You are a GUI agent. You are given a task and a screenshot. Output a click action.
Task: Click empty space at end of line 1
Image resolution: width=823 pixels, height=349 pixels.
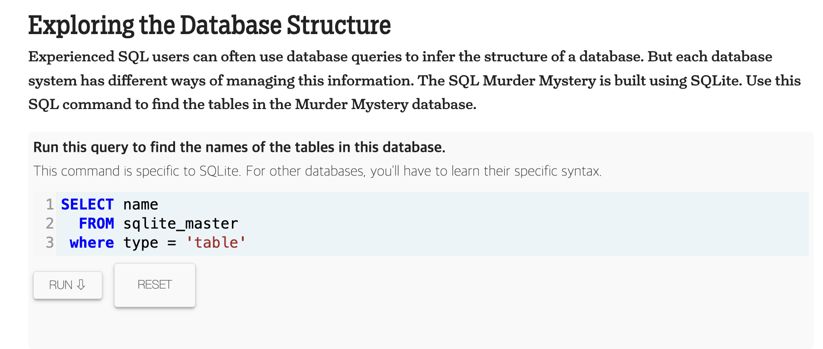pos(482,204)
